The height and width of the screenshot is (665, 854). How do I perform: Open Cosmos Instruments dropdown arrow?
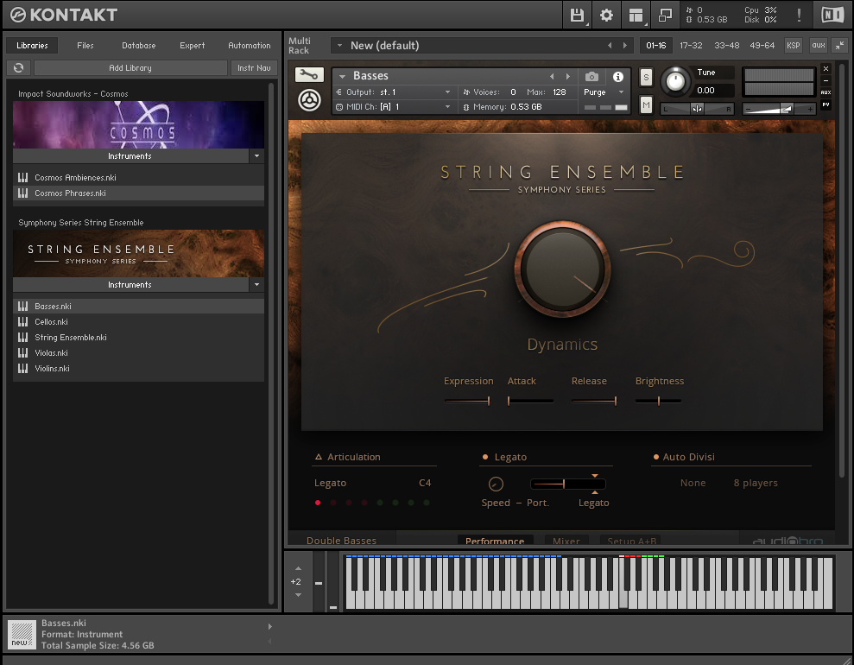pos(256,156)
